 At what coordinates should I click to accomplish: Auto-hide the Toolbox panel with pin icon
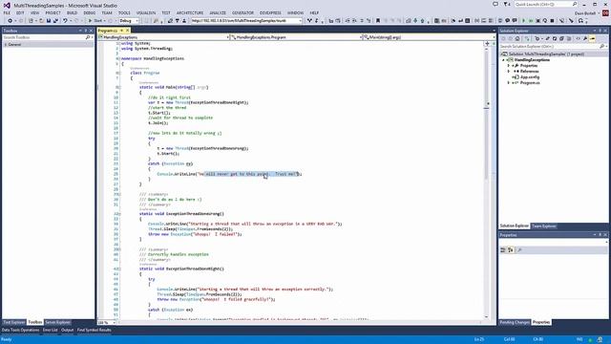point(86,31)
